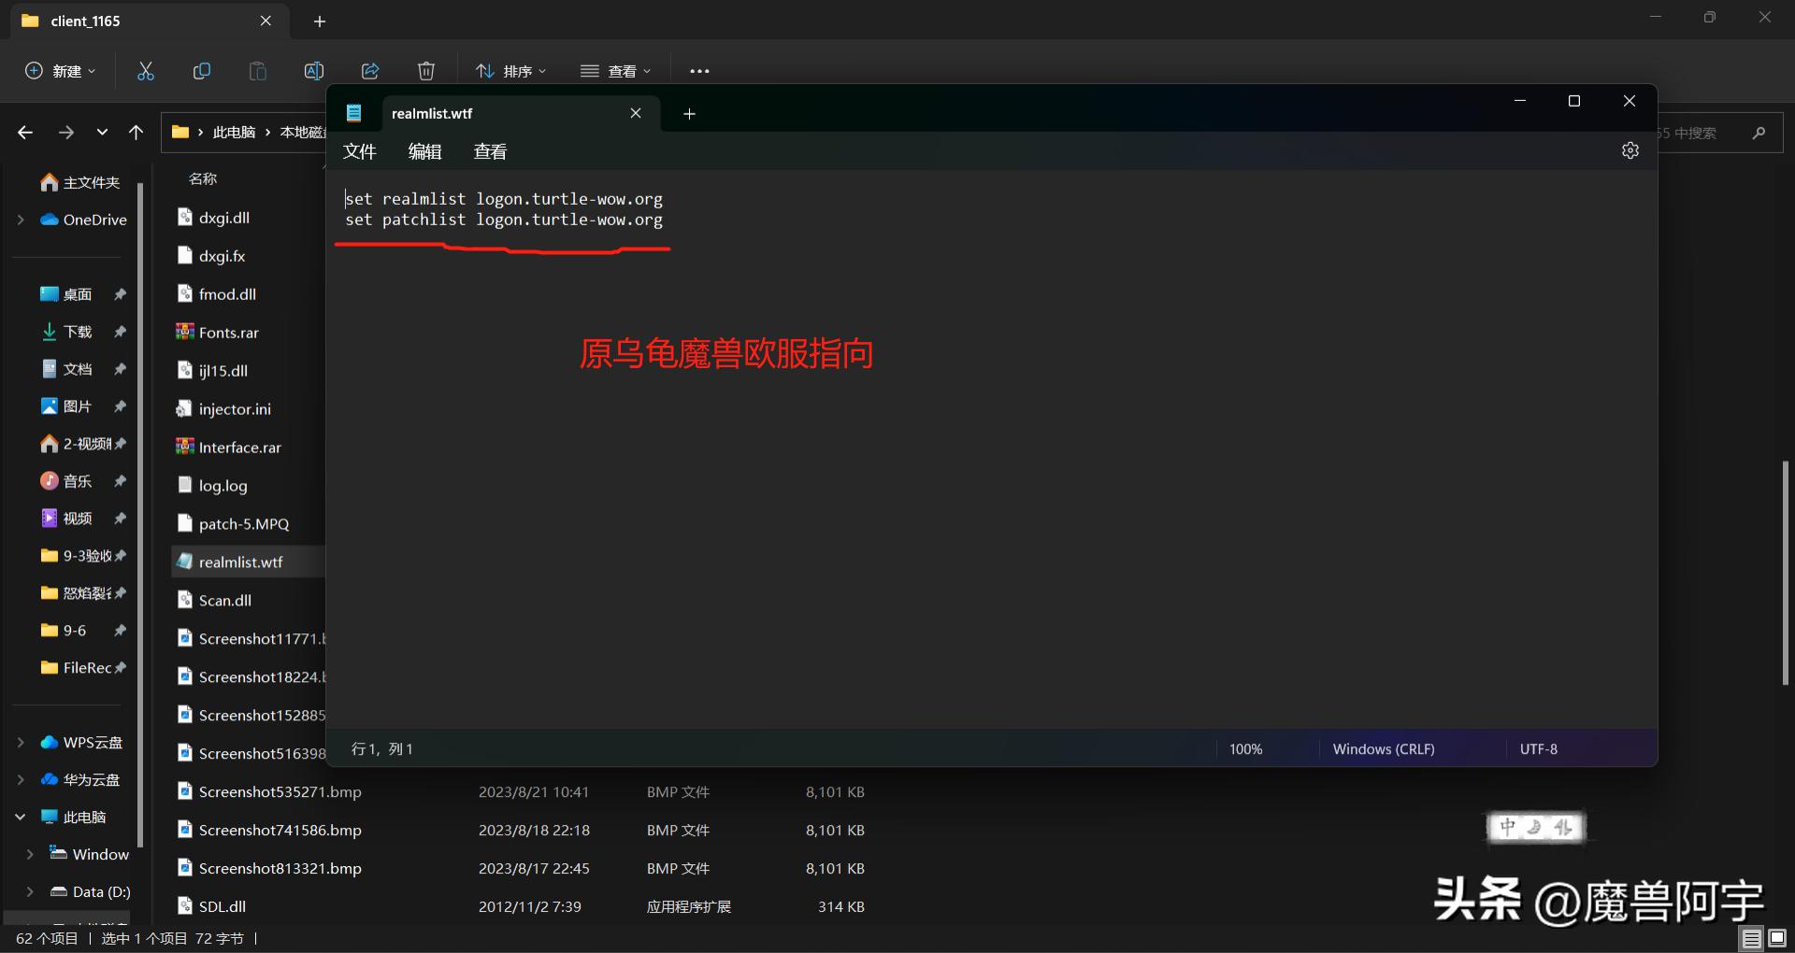Open the 排序 sort dropdown
This screenshot has width=1795, height=953.
tap(510, 71)
